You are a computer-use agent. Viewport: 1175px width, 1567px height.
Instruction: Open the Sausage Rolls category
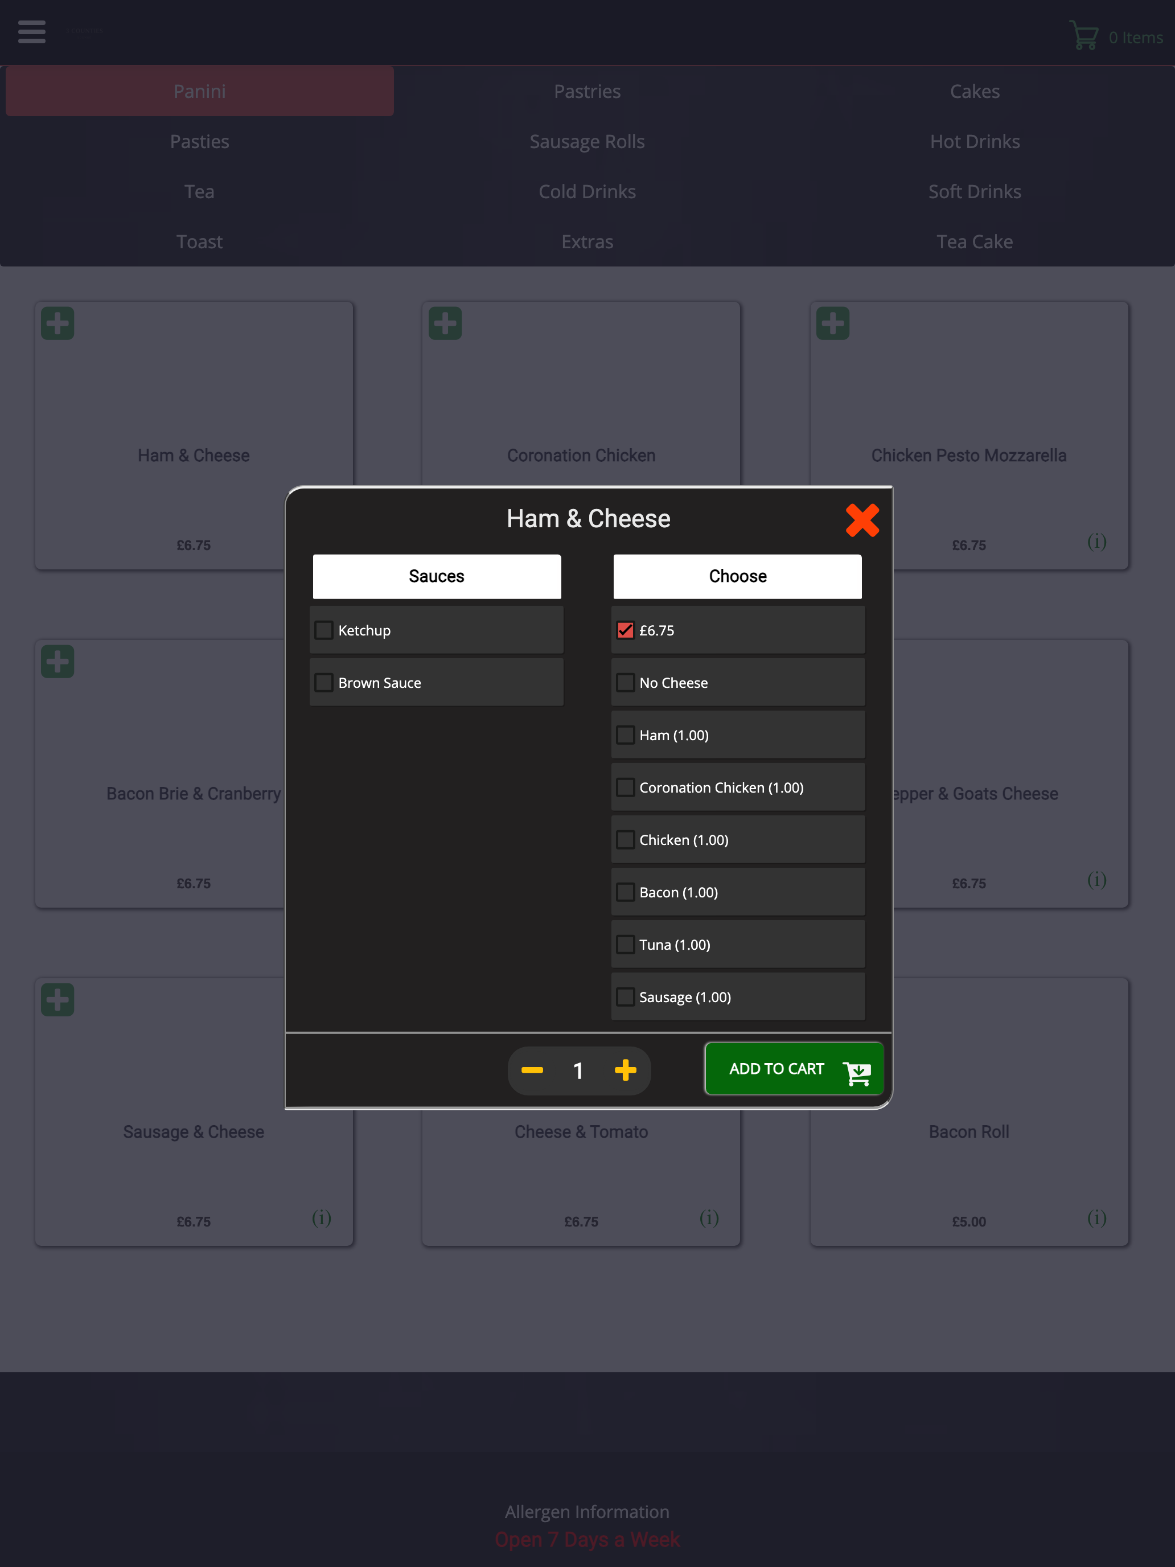pos(587,142)
